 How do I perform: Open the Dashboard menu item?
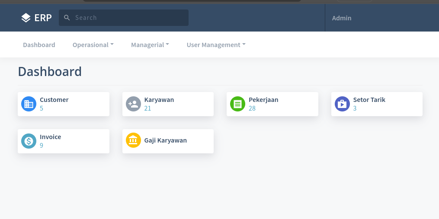pyautogui.click(x=39, y=45)
